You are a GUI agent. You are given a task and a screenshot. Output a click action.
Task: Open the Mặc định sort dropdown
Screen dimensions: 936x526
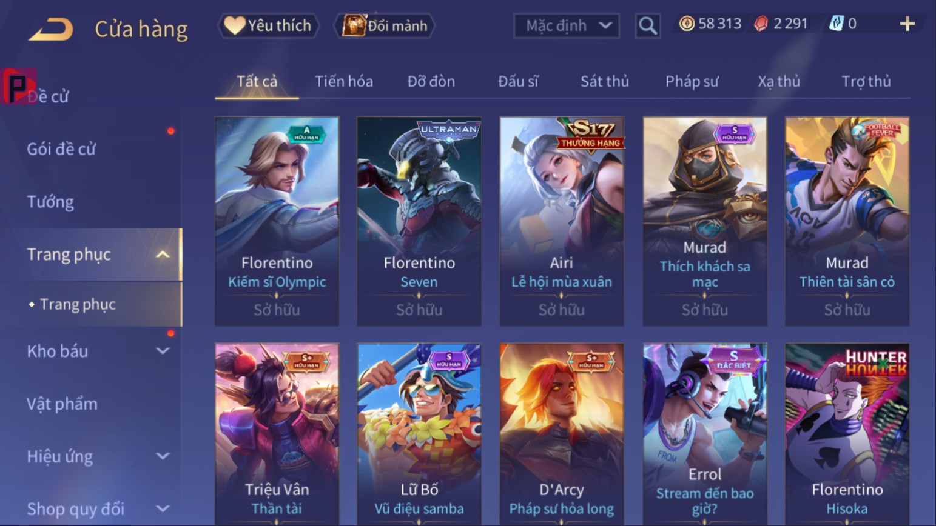[567, 25]
